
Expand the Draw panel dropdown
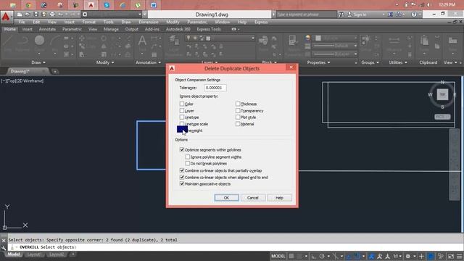38,62
